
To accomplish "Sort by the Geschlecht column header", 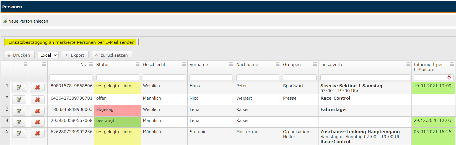I will tap(154, 64).
